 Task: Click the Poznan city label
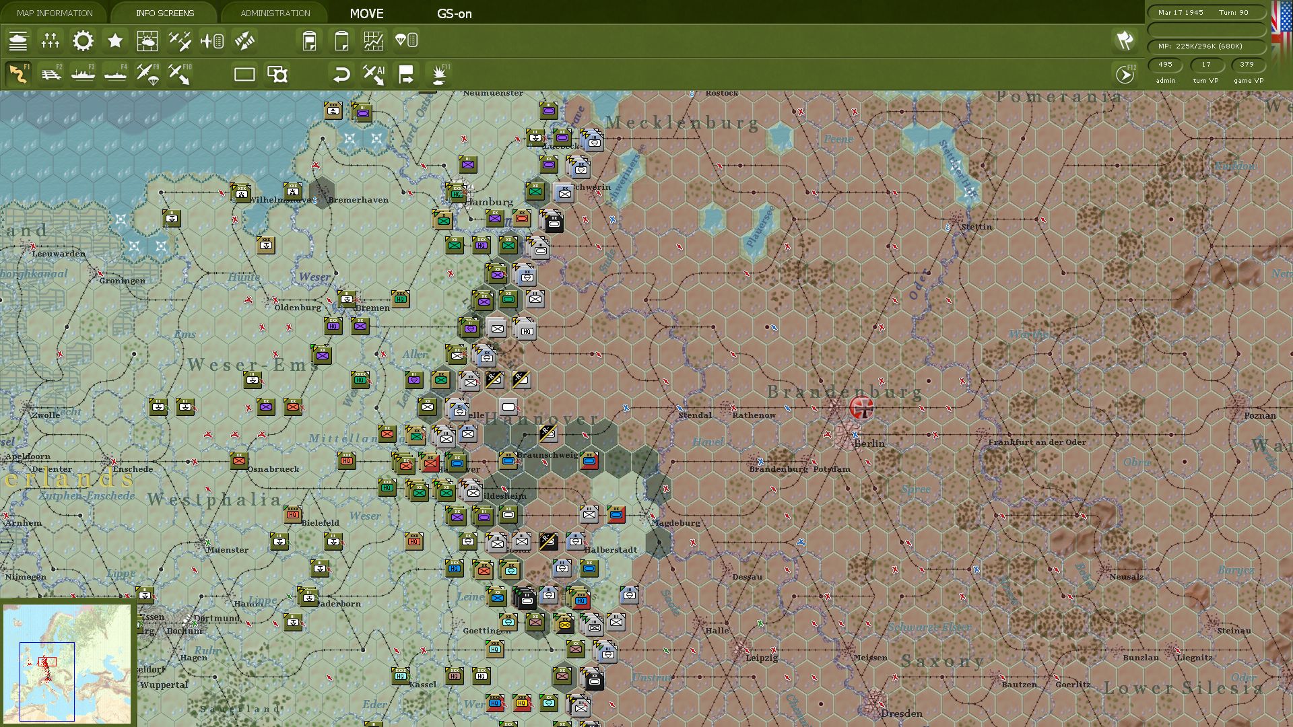(1260, 415)
